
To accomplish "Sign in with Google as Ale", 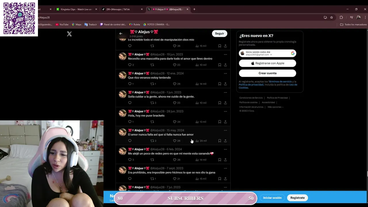I will pyautogui.click(x=267, y=53).
